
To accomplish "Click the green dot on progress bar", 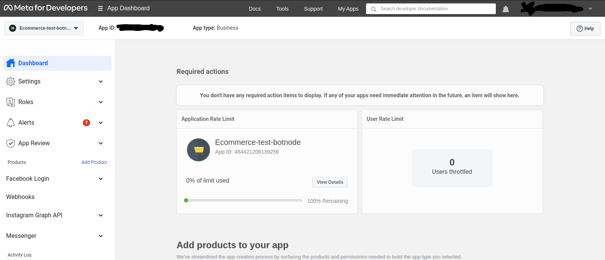I will (x=186, y=200).
